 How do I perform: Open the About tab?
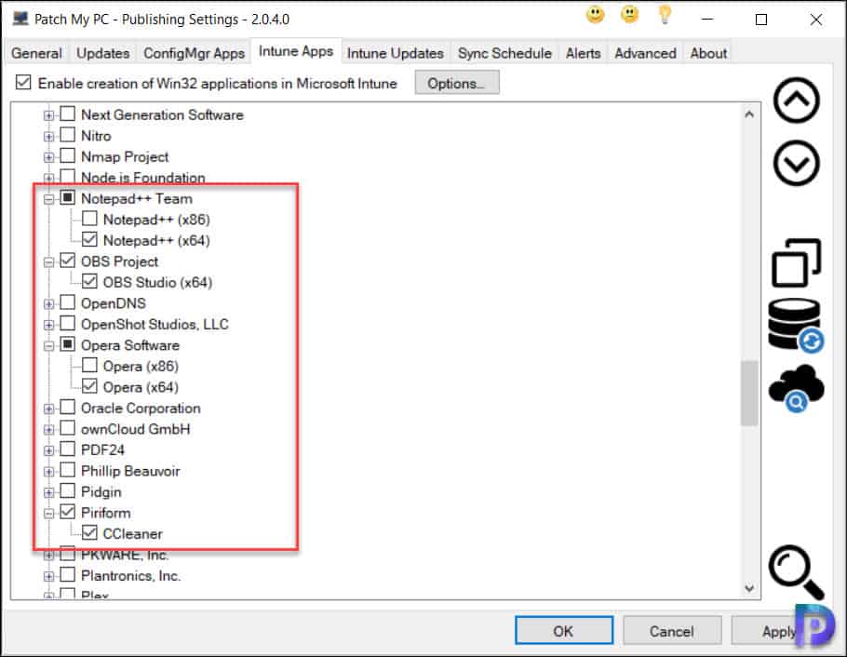(708, 53)
